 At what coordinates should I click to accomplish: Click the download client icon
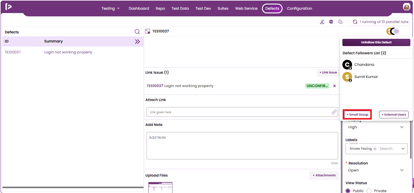click(x=322, y=22)
